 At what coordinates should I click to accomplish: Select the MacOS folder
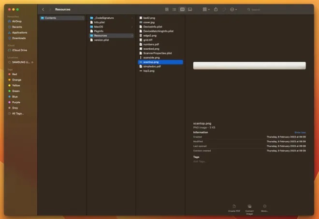pyautogui.click(x=99, y=27)
